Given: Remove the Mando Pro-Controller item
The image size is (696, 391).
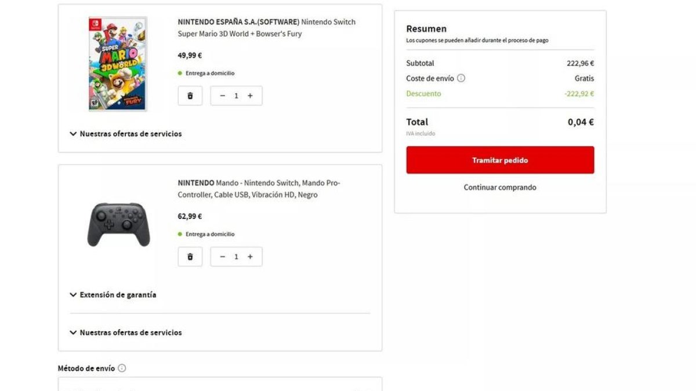Looking at the screenshot, I should pyautogui.click(x=190, y=256).
